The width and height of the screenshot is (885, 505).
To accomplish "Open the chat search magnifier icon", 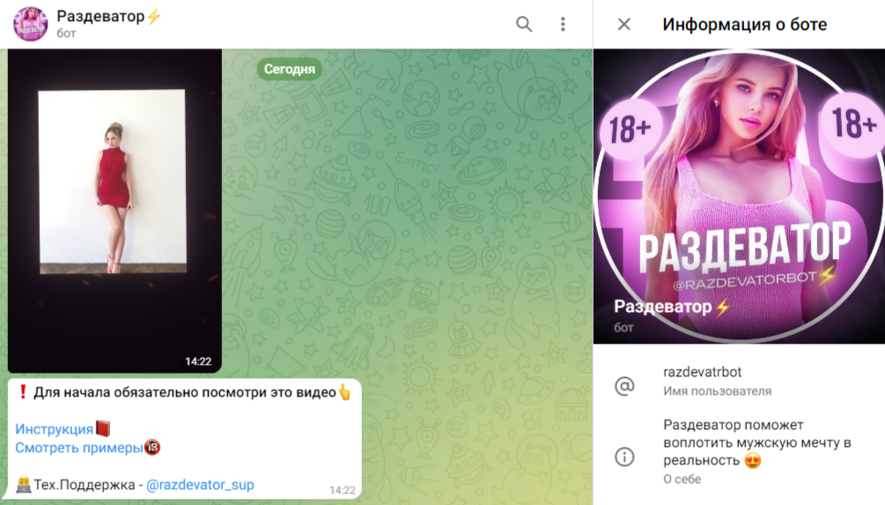I will [524, 24].
